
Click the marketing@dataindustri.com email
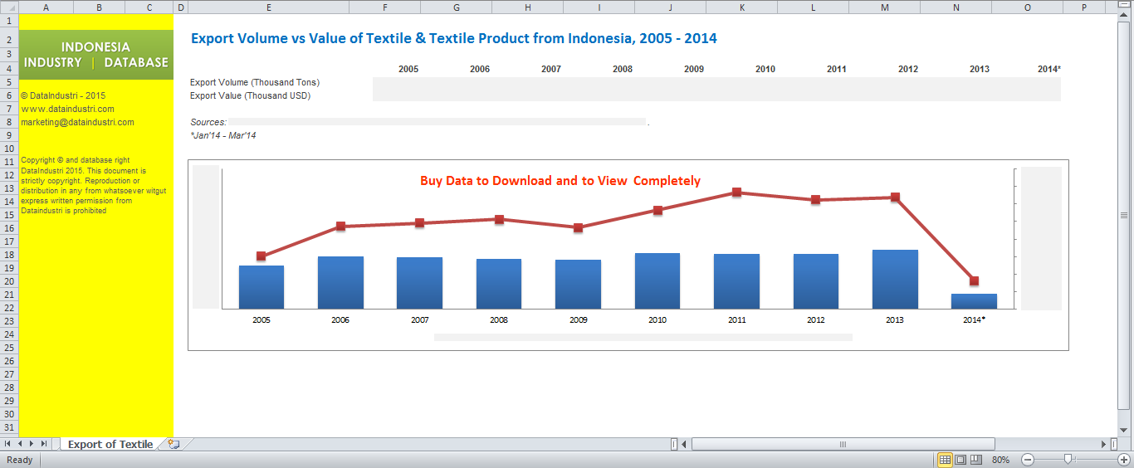tap(77, 122)
